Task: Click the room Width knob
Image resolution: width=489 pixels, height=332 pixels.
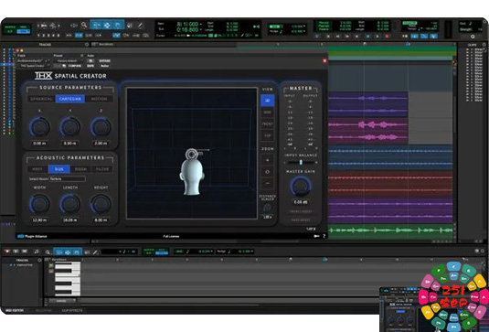Action: pos(39,204)
